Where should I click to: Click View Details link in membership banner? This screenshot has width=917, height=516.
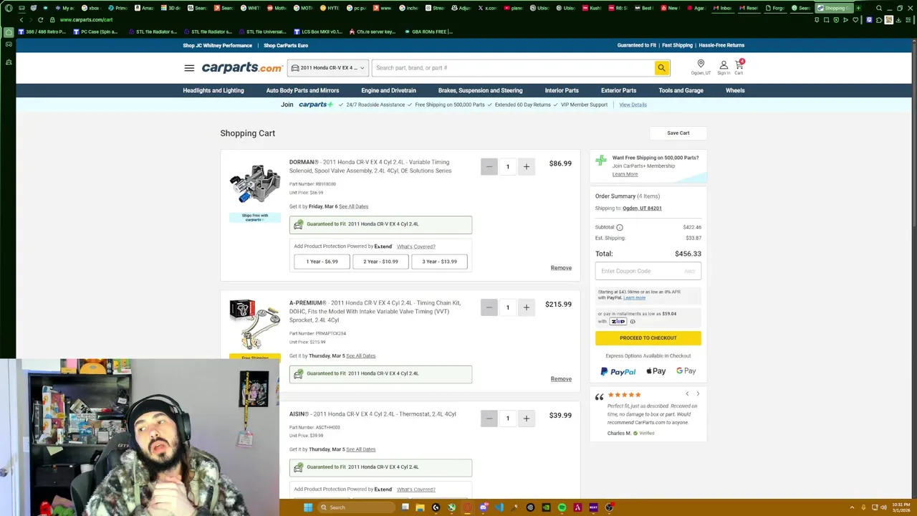click(x=633, y=105)
